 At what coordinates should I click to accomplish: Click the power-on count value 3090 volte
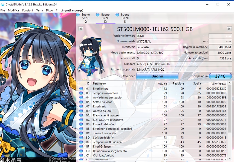pos(220,53)
